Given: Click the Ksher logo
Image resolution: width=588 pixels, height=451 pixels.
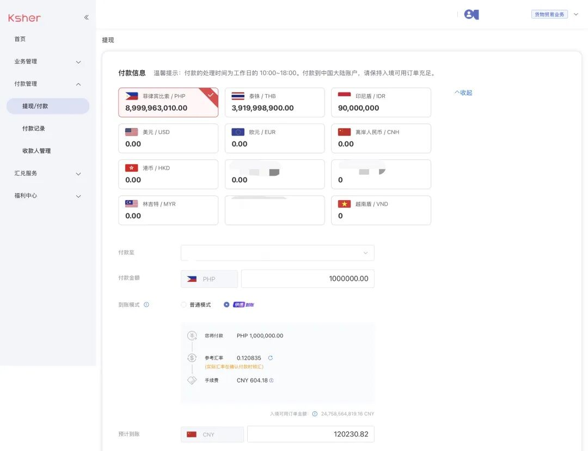Looking at the screenshot, I should coord(24,18).
